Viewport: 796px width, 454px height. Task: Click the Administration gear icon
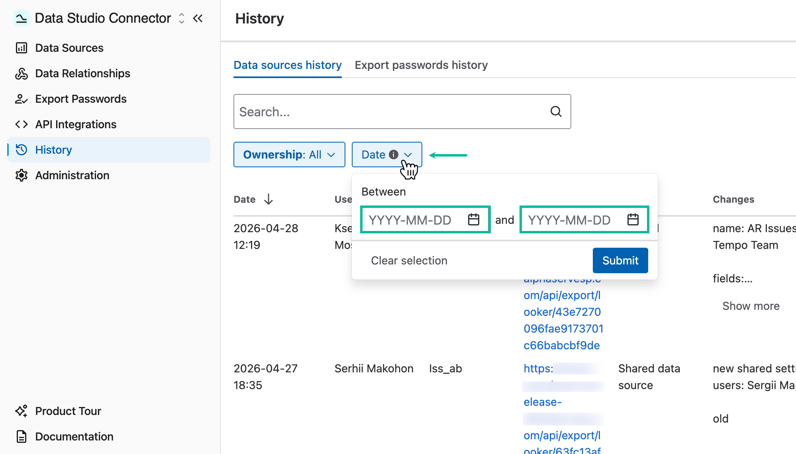21,175
